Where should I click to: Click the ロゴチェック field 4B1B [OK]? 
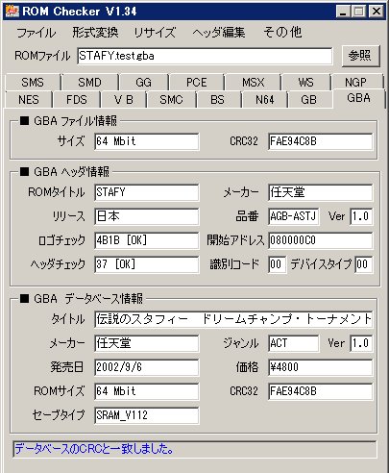pos(147,240)
